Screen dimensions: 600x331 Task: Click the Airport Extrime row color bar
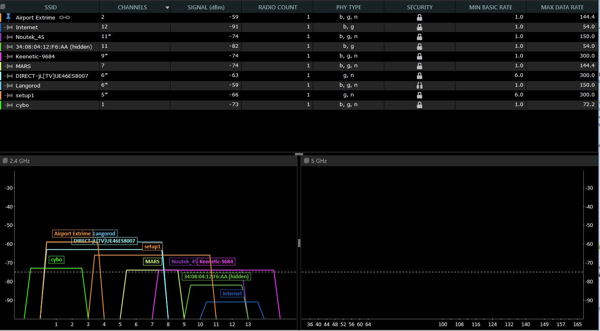[x=1, y=17]
